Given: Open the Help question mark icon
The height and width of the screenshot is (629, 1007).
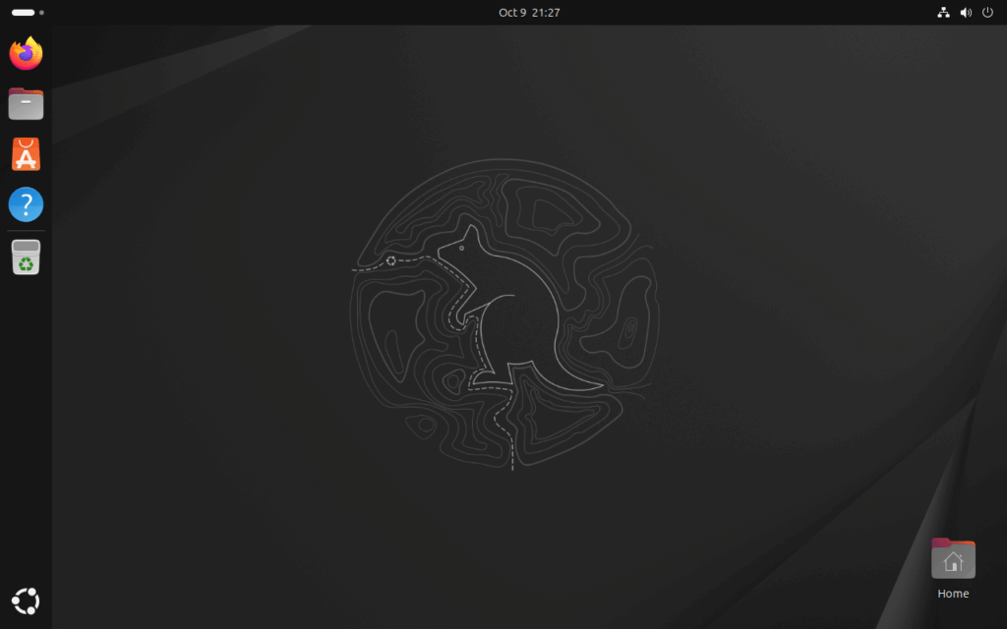Looking at the screenshot, I should (27, 204).
